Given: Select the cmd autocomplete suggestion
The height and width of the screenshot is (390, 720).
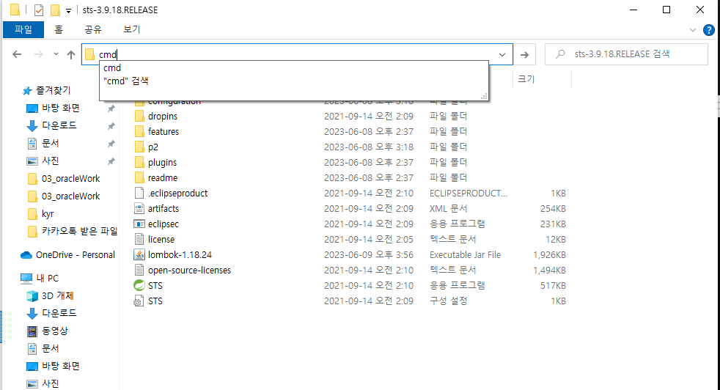Looking at the screenshot, I should (294, 67).
